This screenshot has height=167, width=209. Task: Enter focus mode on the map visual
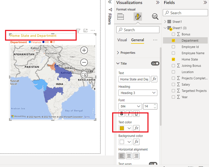pos(85,31)
